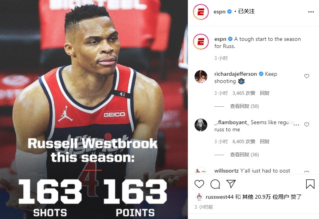319x219 pixels.
Task: Reply to _.flamboyant_'s comment via 回复
Action: [264, 142]
